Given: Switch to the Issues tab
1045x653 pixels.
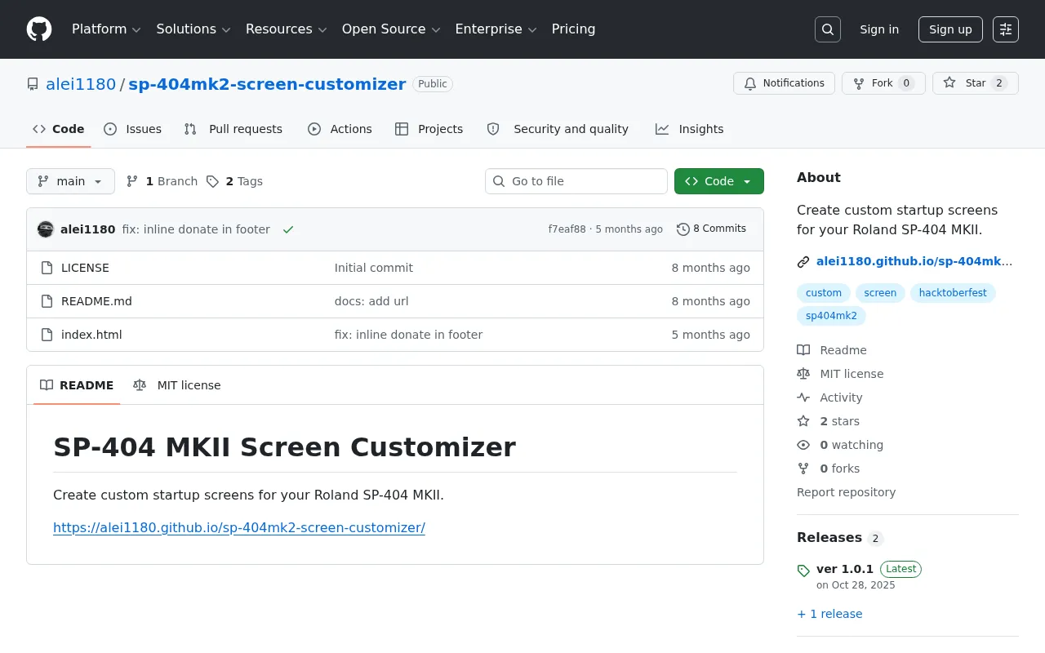Looking at the screenshot, I should [x=133, y=129].
